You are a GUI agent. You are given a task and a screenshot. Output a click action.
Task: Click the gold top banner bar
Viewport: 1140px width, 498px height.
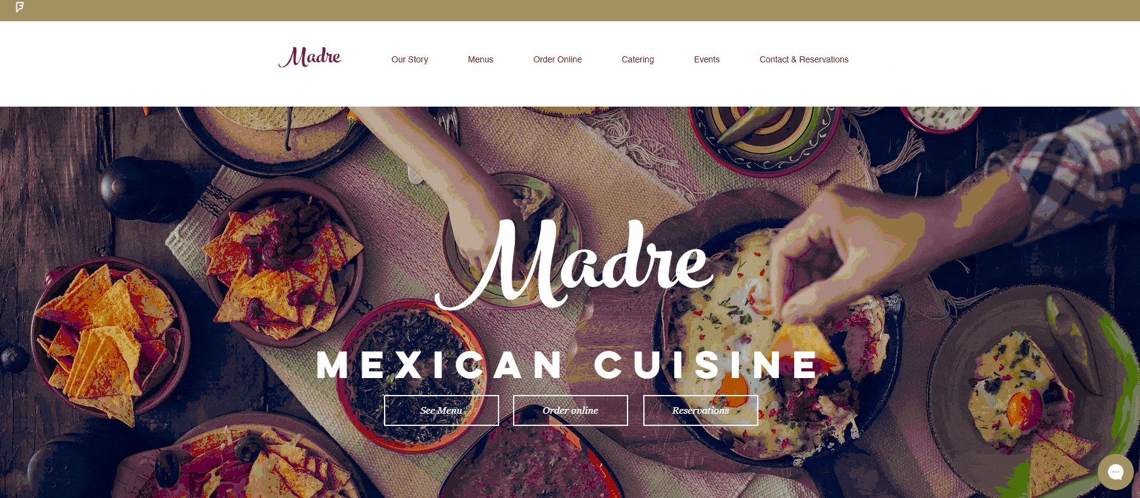pos(570,10)
